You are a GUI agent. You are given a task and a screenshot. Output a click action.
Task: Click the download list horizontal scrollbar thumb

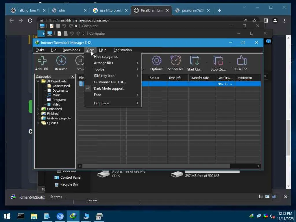156,166
